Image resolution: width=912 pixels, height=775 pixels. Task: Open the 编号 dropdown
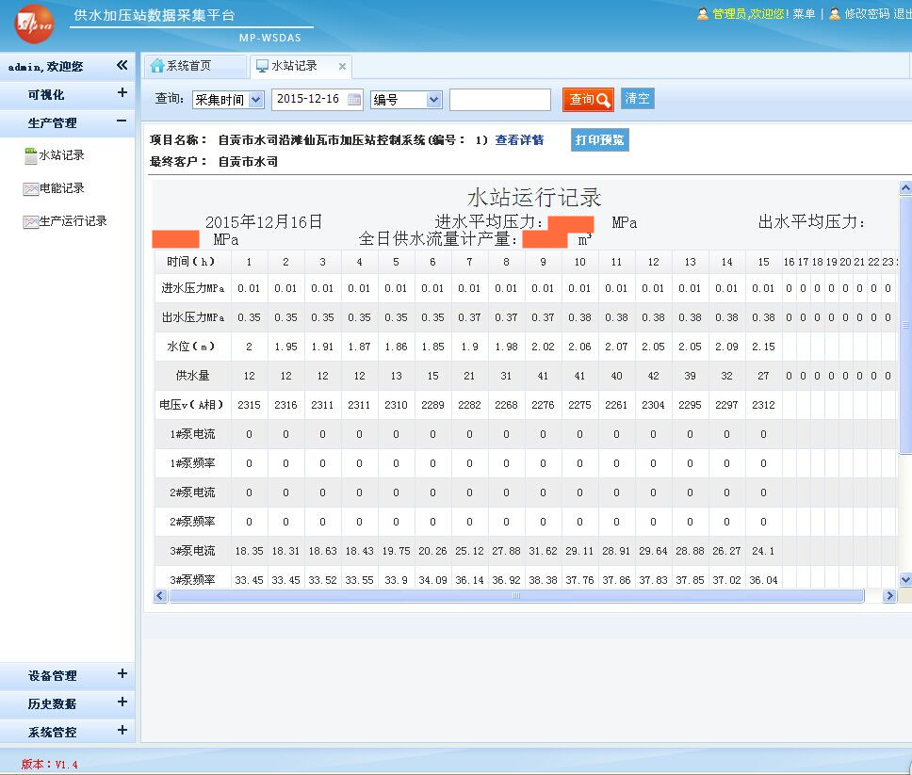pyautogui.click(x=406, y=100)
